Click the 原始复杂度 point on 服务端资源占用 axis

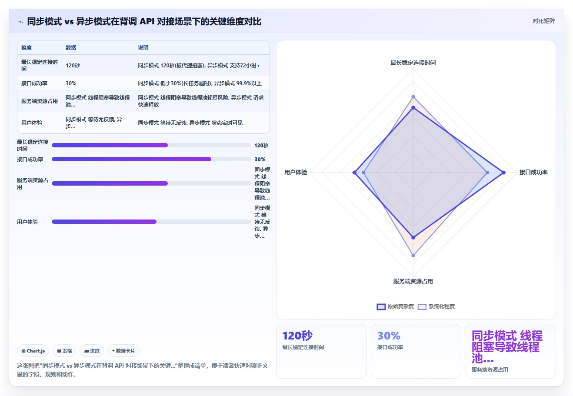tap(413, 237)
